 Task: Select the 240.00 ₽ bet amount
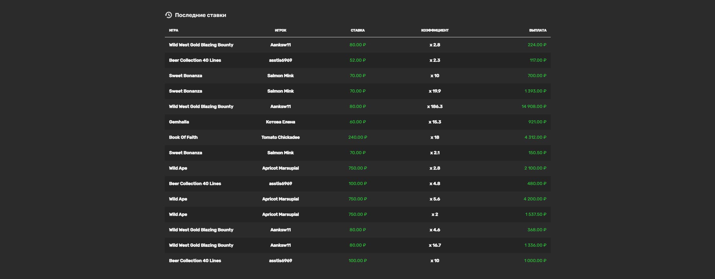(357, 137)
